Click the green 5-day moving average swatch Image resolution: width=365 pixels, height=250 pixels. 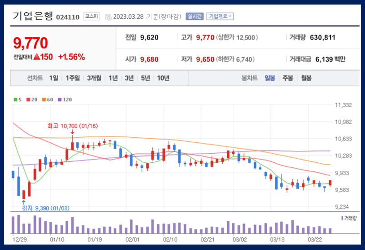pos(15,100)
